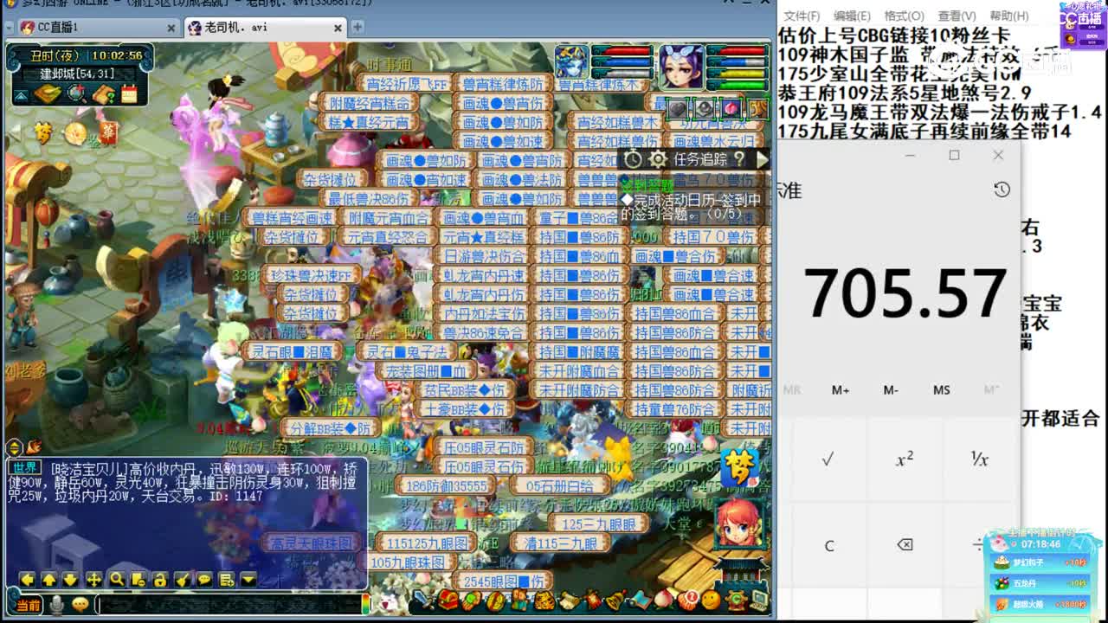Open the scroll quest icon in bottom bar
1108x623 pixels.
click(568, 600)
